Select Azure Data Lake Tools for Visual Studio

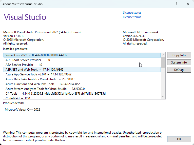[x=82, y=79]
